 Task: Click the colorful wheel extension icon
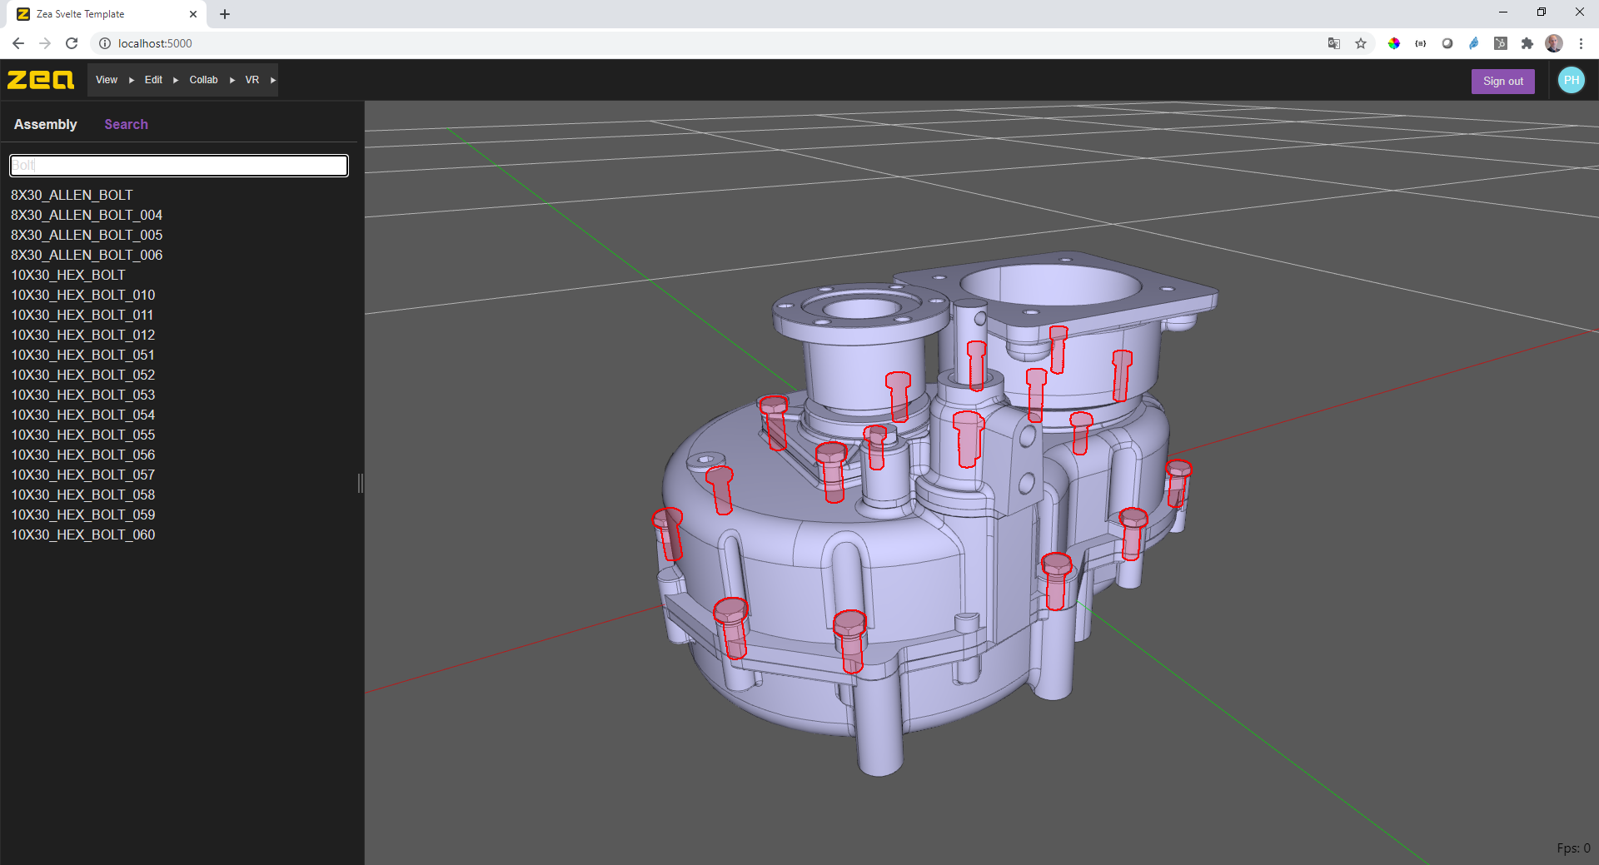point(1394,43)
